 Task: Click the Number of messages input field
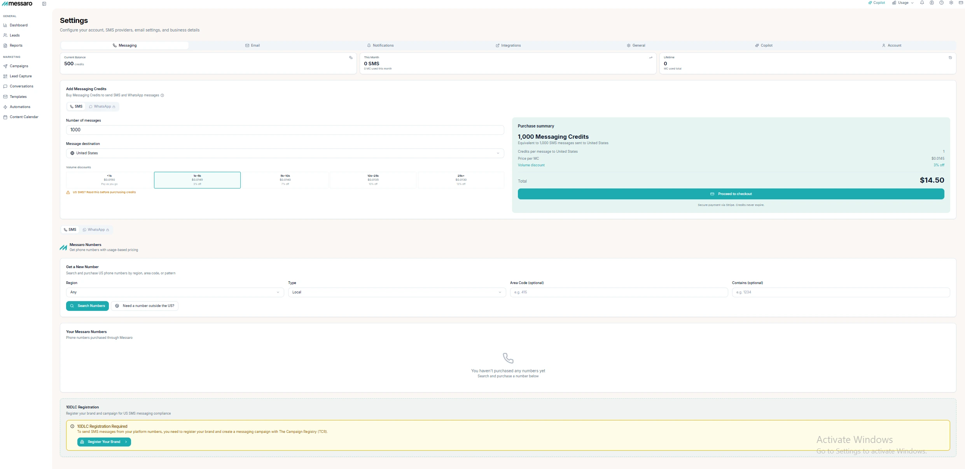click(285, 130)
